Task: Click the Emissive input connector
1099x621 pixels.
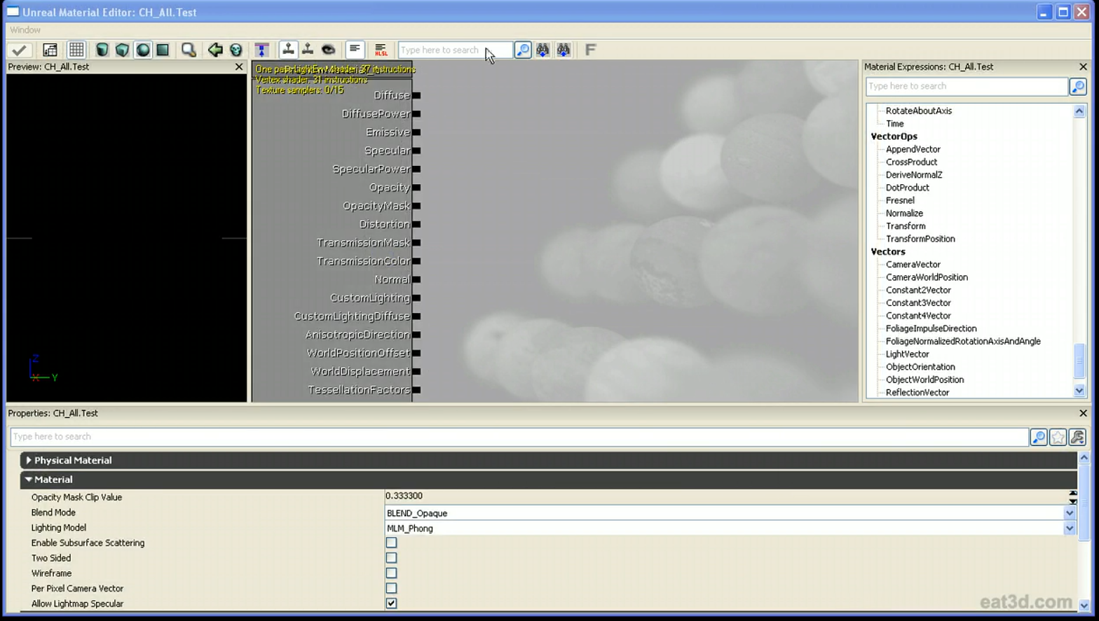Action: point(416,132)
